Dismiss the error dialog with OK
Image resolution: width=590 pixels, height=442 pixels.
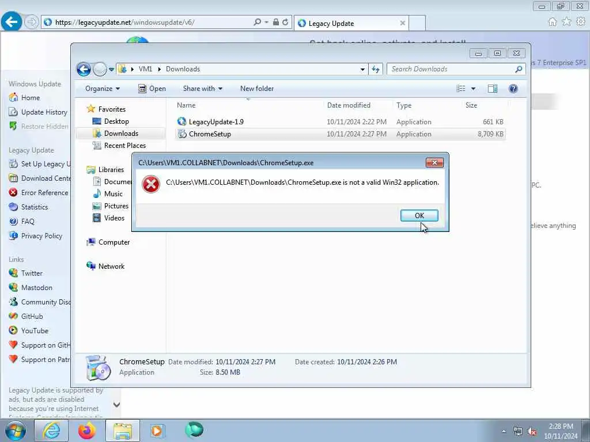click(419, 215)
